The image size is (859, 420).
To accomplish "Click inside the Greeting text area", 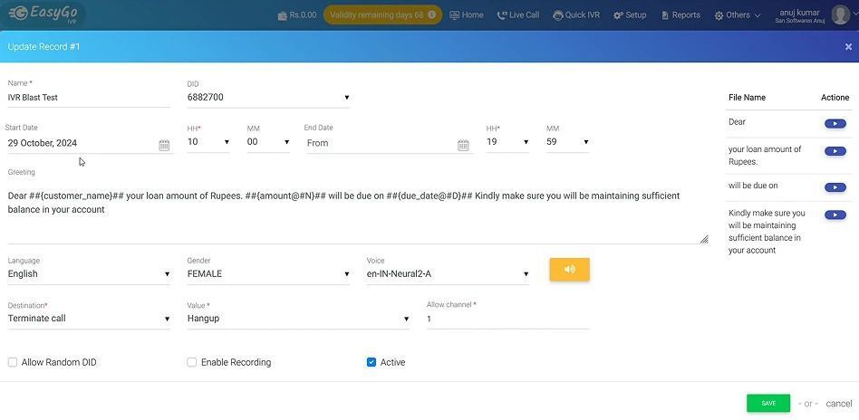I will pyautogui.click(x=358, y=212).
